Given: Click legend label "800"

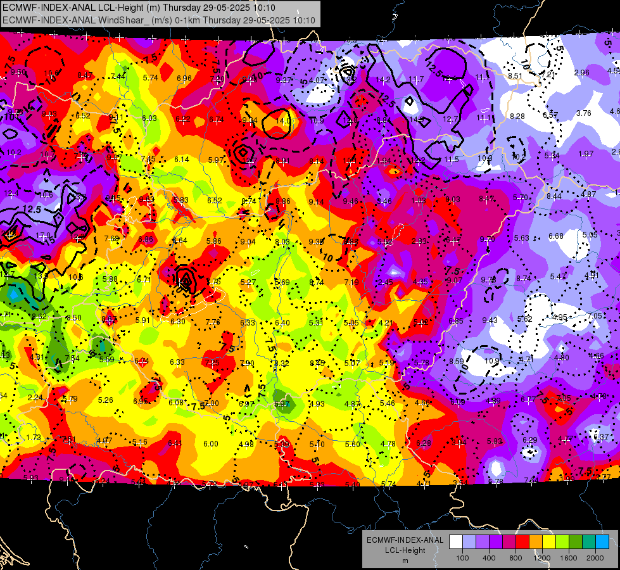Looking at the screenshot, I should (x=516, y=558).
